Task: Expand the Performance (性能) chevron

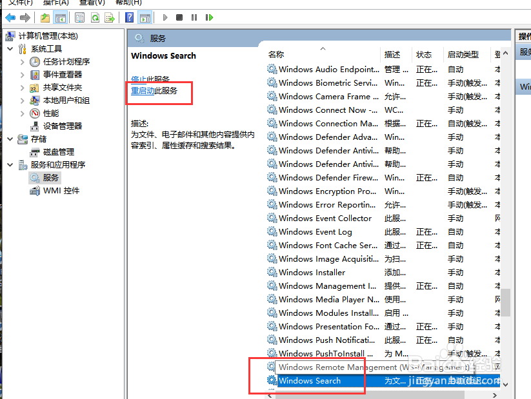Action: (23, 113)
